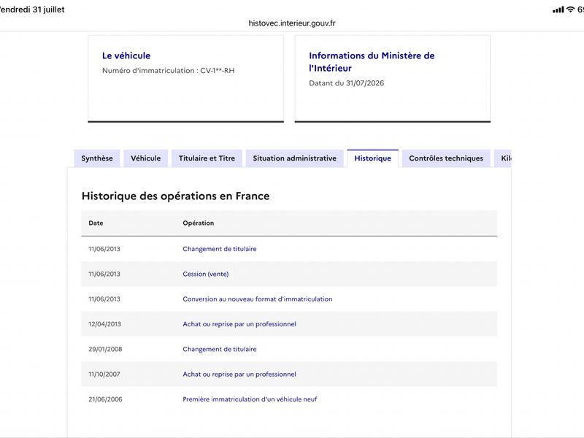Image resolution: width=584 pixels, height=438 pixels.
Task: Click the cellular signal bars icon
Action: point(558,9)
